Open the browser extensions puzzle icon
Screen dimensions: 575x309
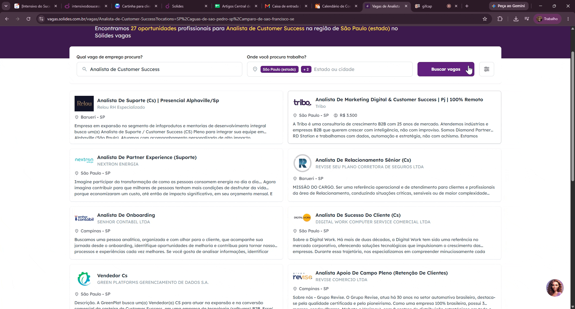(500, 19)
